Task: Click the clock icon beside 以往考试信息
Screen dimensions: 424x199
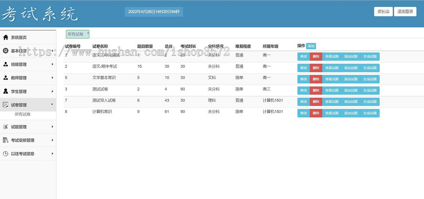Action: tap(5, 154)
